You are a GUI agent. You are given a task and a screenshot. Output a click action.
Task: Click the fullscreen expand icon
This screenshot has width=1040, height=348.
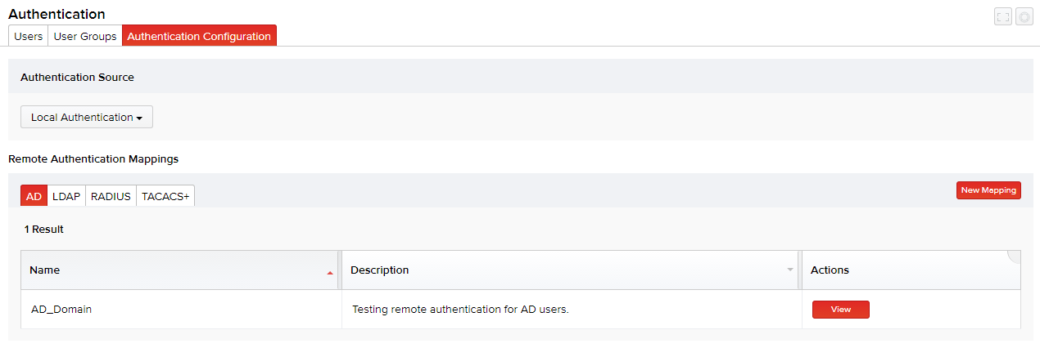coord(1003,16)
